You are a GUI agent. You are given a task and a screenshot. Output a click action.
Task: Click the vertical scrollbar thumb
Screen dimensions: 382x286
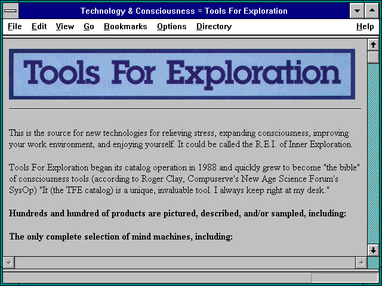(373, 57)
